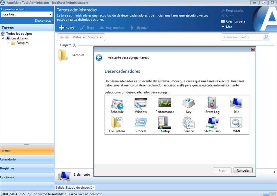Open Propiedades from the header

click(x=233, y=11)
